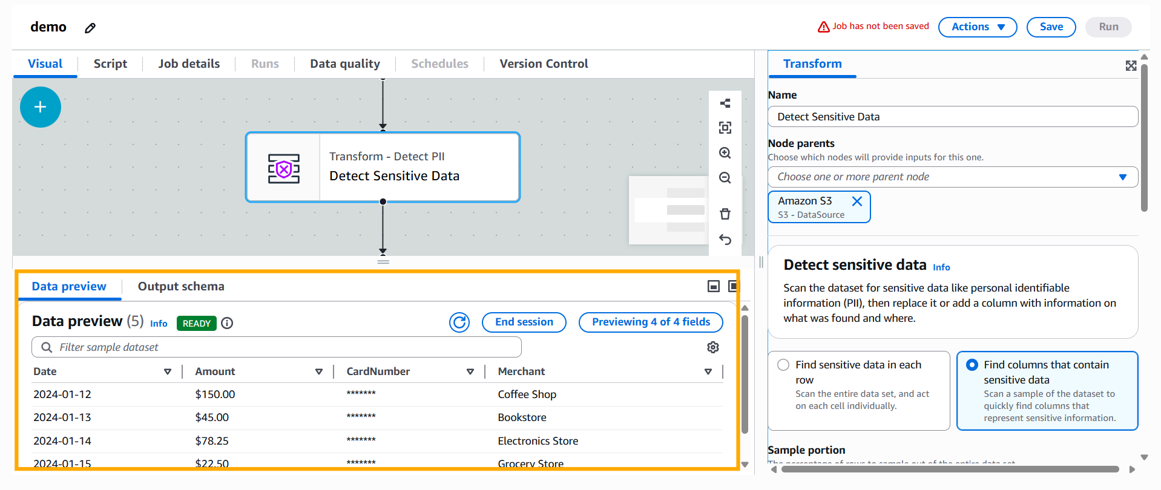Click the Detect PII shield node icon
The image size is (1161, 490).
tap(284, 168)
